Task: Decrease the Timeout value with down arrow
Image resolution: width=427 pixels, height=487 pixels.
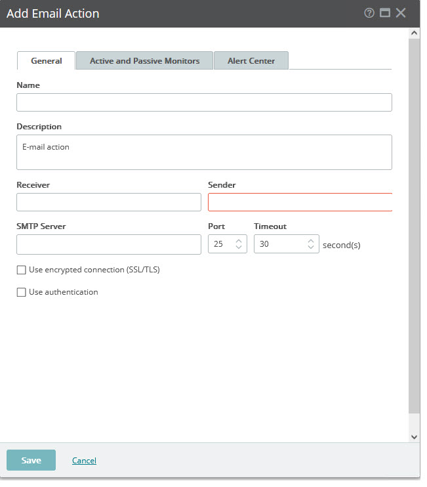Action: click(x=311, y=247)
